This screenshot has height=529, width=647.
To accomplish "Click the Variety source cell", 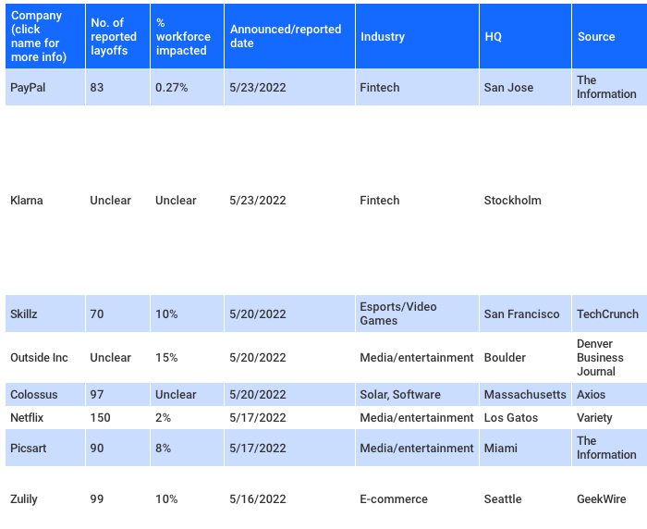I will click(609, 417).
